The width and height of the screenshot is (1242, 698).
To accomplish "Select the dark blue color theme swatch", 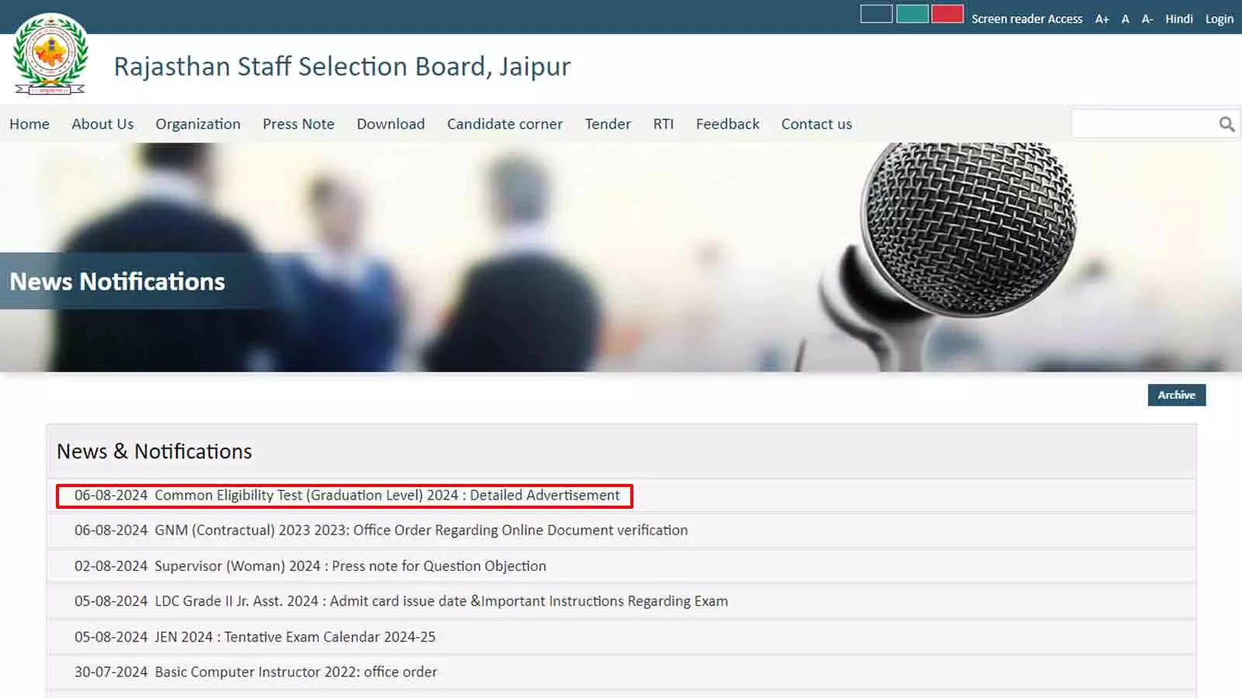I will click(876, 14).
